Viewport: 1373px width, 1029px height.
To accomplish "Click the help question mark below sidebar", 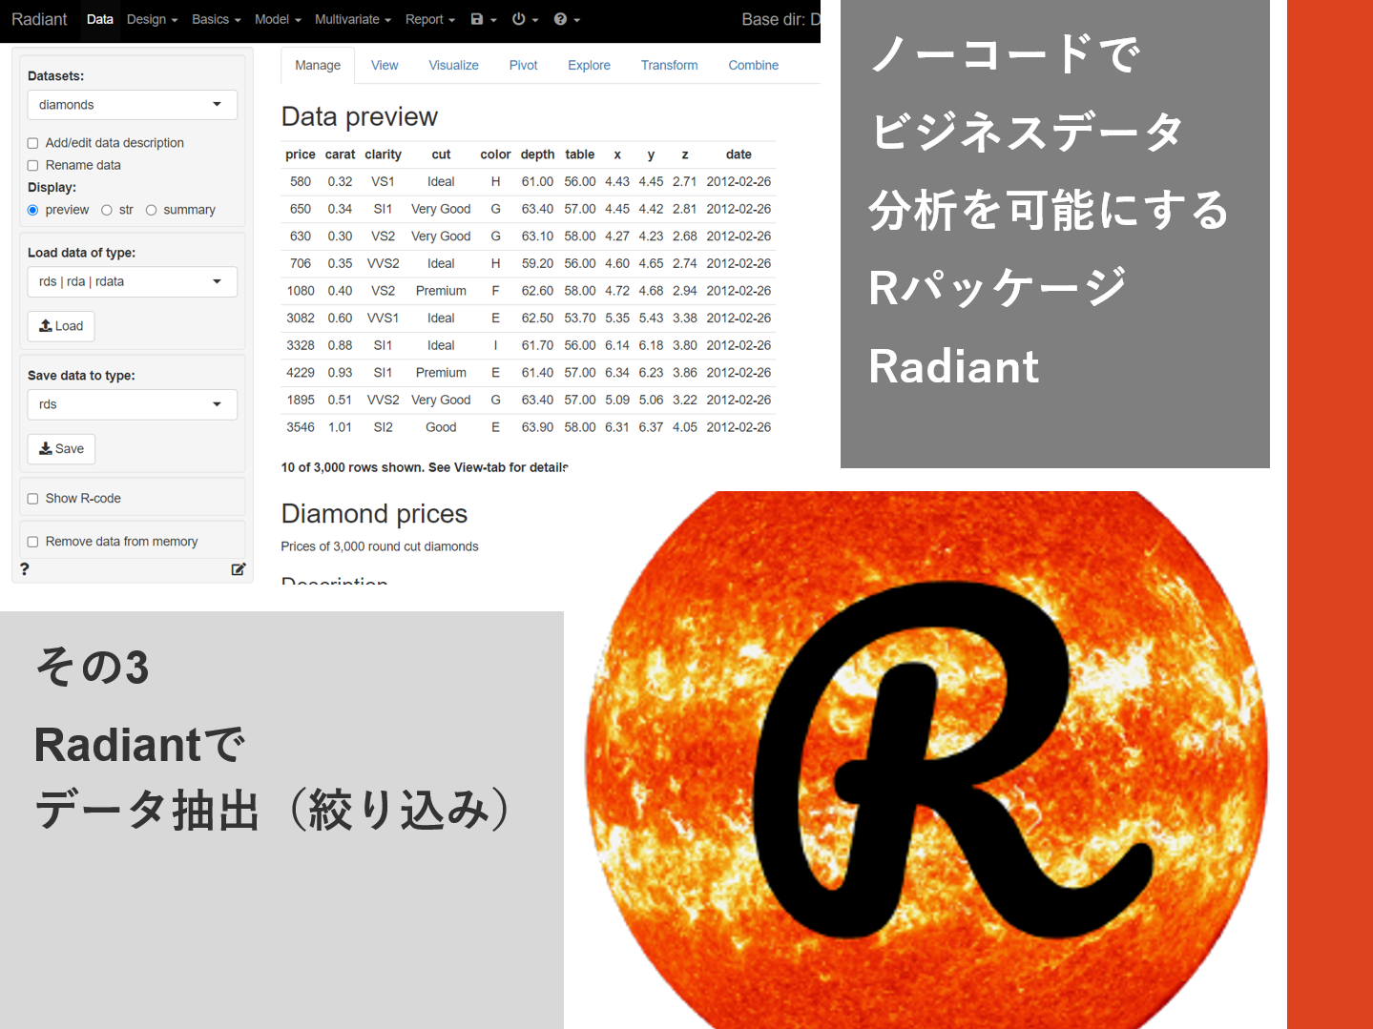I will (x=25, y=569).
